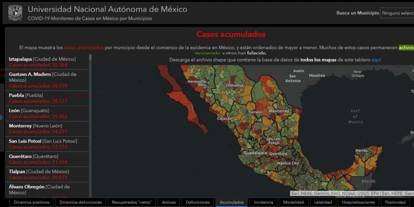This screenshot has height=207, width=414.
Task: Open the Incidencia tab
Action: [x=264, y=202]
